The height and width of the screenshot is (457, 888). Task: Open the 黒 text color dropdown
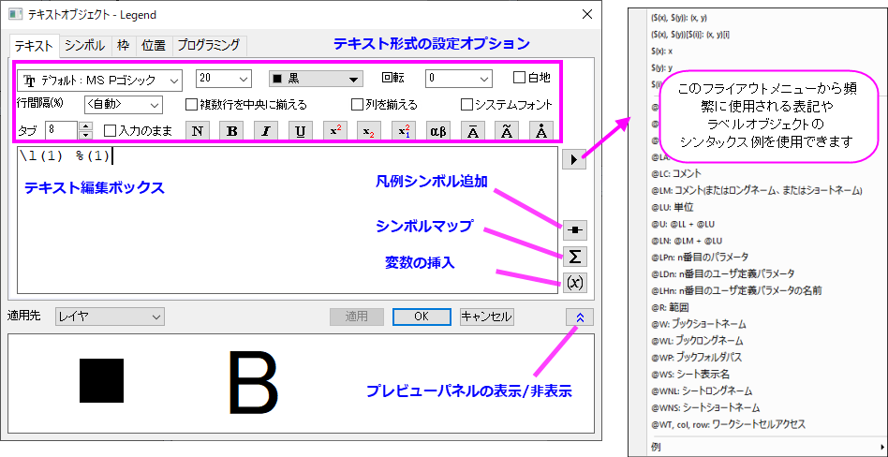(x=316, y=80)
